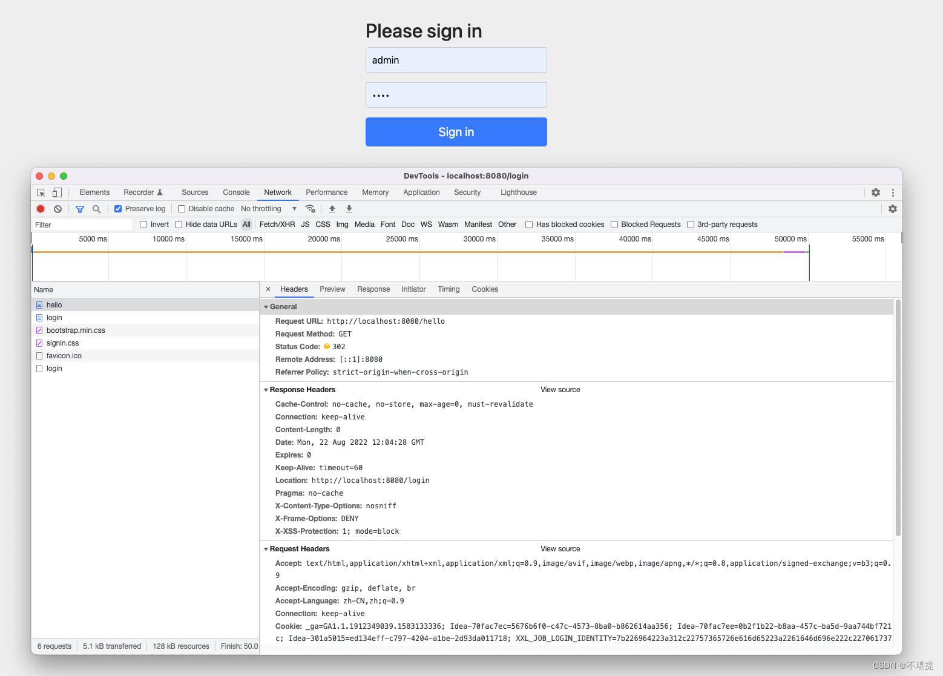Select signin.css stylesheet request
Viewport: 943px width, 676px height.
(x=145, y=343)
